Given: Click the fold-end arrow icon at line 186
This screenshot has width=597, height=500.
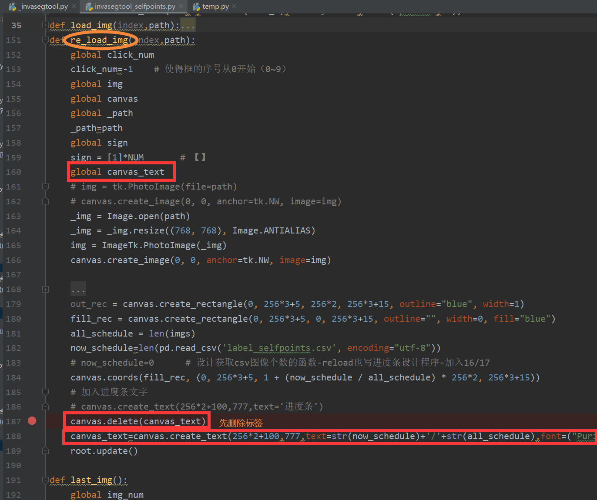Looking at the screenshot, I should 45,407.
